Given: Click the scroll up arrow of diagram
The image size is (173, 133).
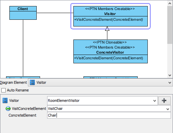Looking at the screenshot, I should click(170, 3).
